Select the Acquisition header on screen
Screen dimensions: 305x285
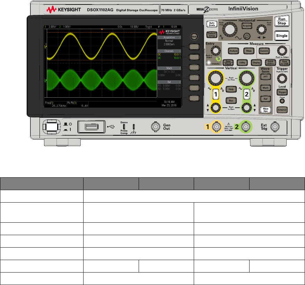169,37
